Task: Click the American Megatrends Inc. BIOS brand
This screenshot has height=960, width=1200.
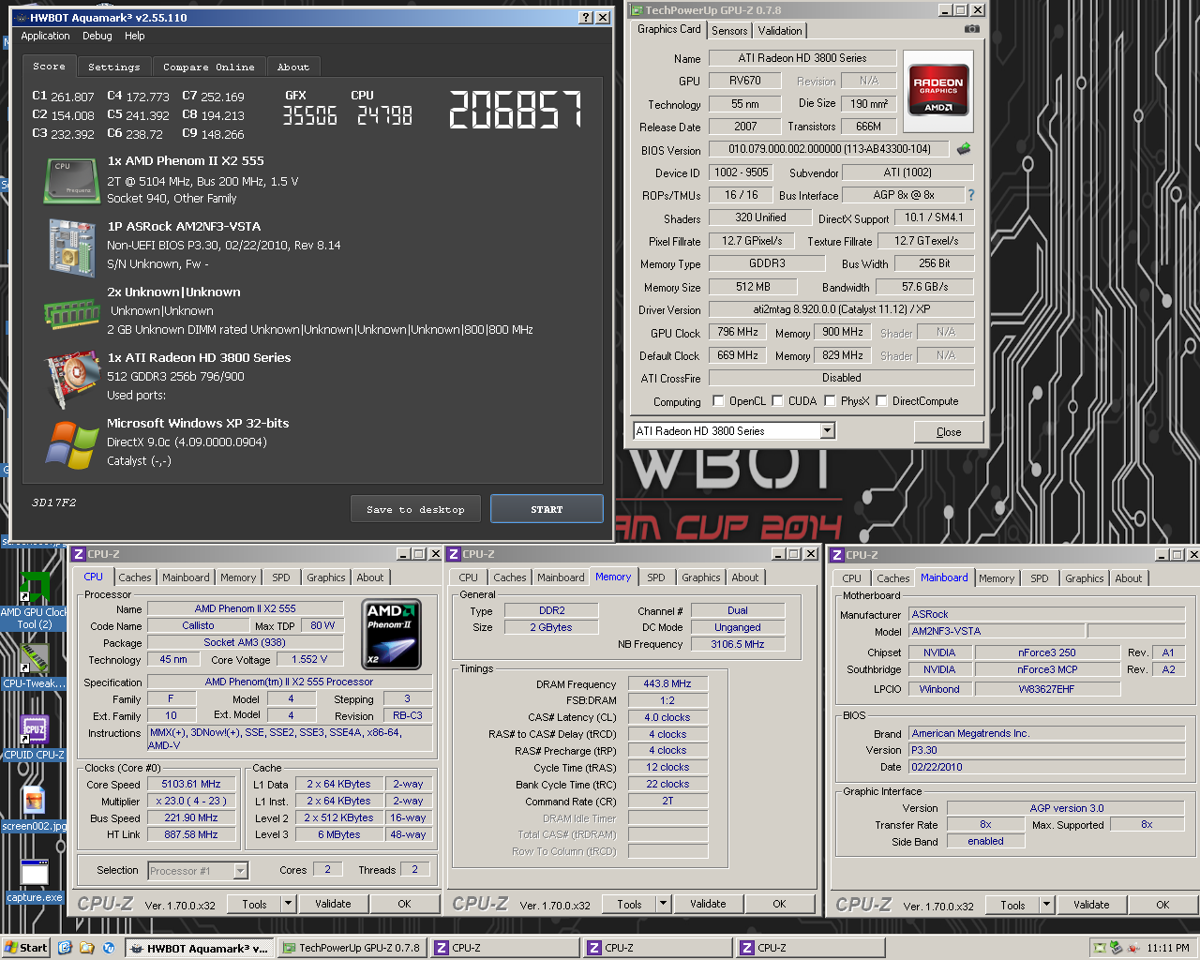Action: [1046, 734]
